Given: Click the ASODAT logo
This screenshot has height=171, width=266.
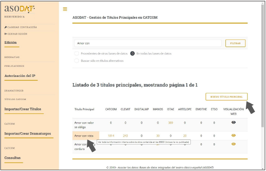Looking at the screenshot, I should pos(20,8).
